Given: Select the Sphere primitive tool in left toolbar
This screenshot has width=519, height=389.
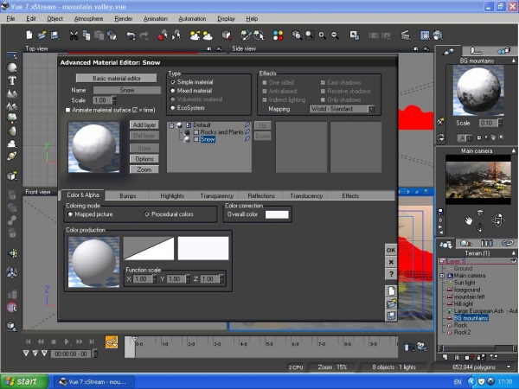Looking at the screenshot, I should pos(12,67).
